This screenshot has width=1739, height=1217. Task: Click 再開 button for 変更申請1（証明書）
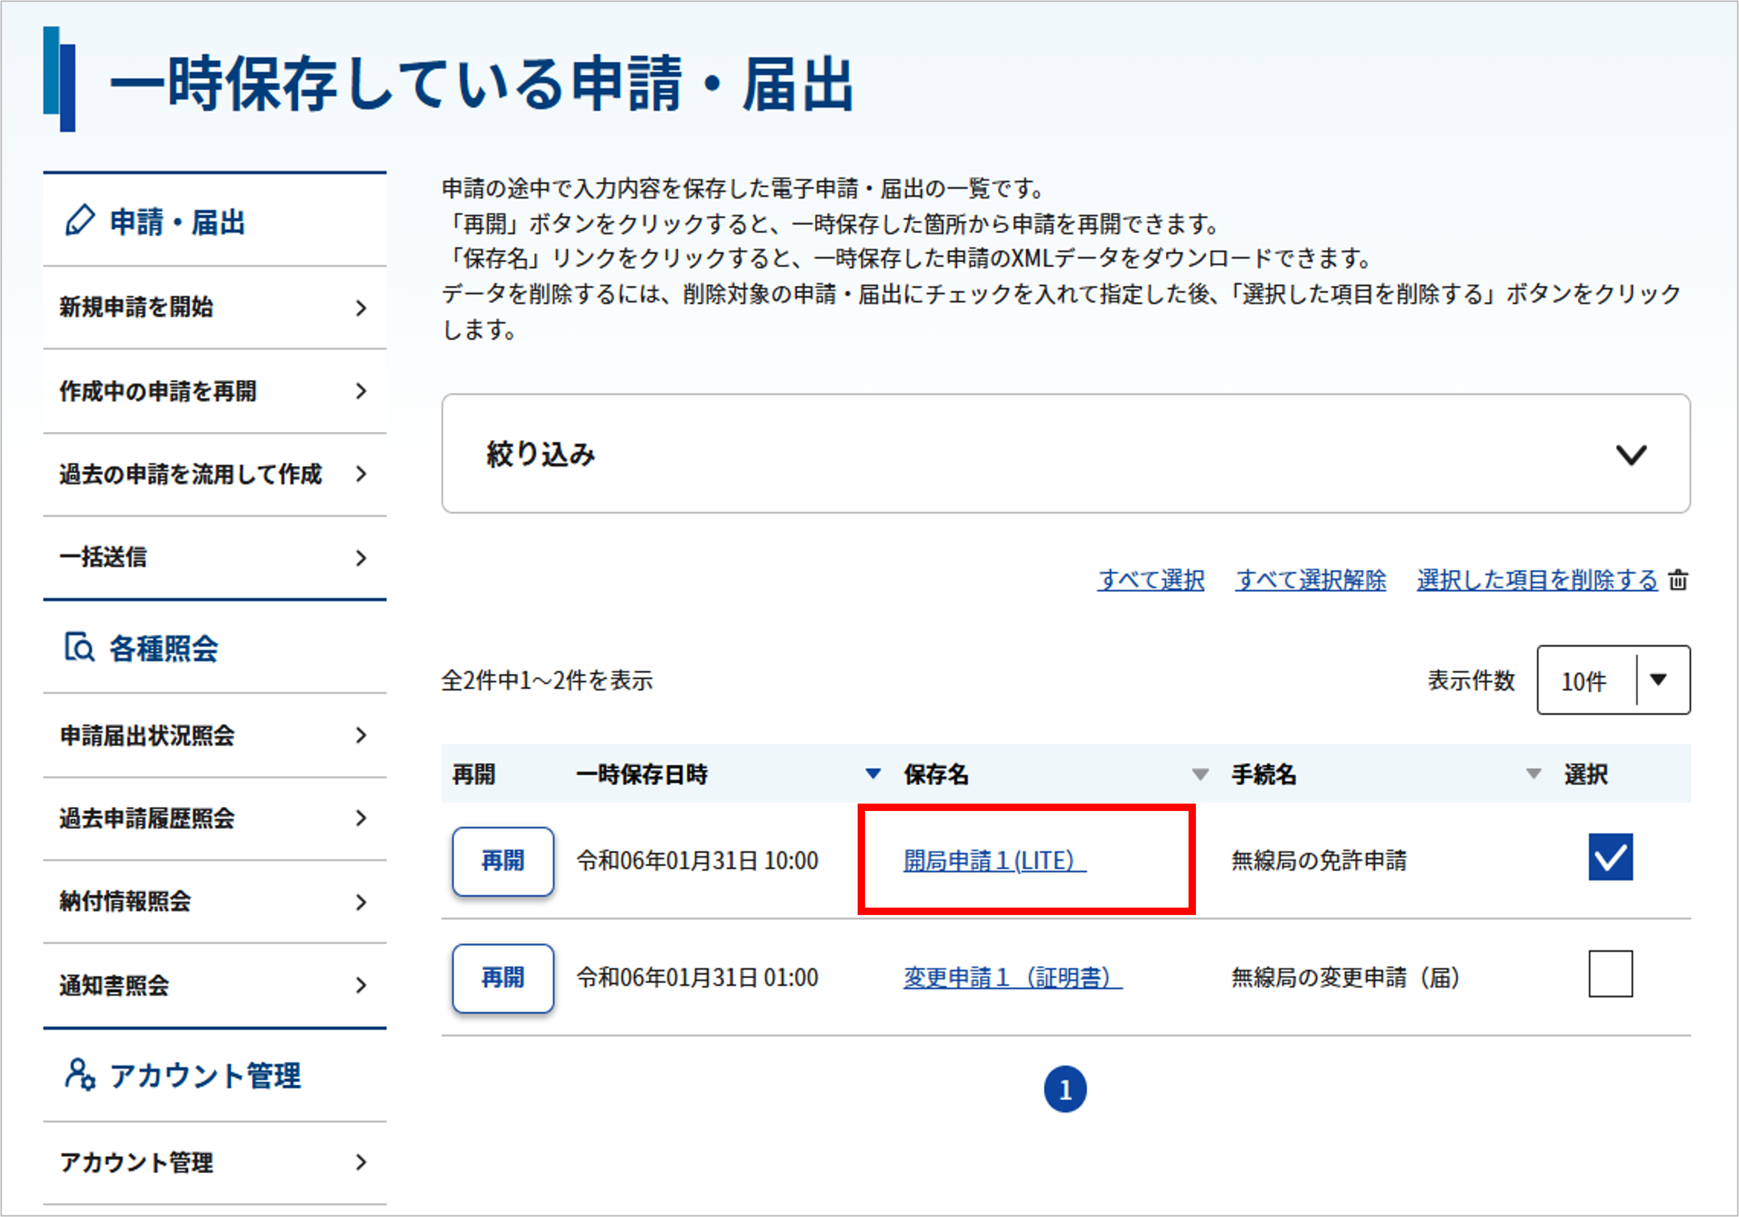[503, 977]
